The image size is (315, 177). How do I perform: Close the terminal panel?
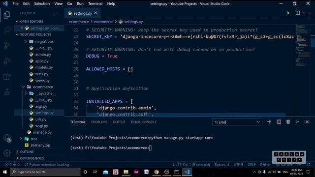click(307, 122)
